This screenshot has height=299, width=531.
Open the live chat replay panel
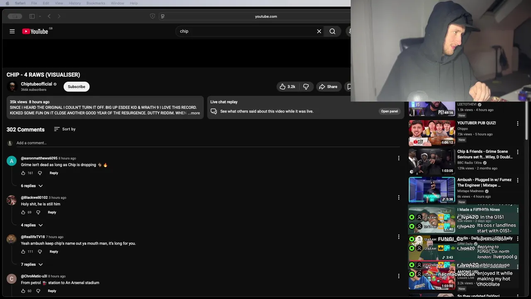tap(389, 111)
